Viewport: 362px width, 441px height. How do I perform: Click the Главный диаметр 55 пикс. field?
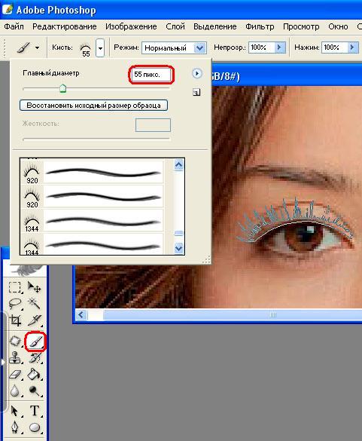pyautogui.click(x=151, y=75)
